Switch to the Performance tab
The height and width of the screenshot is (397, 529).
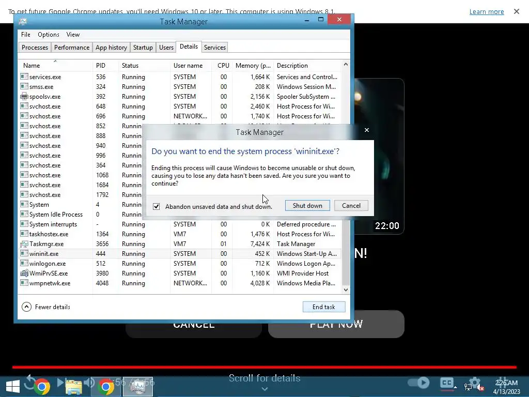72,47
